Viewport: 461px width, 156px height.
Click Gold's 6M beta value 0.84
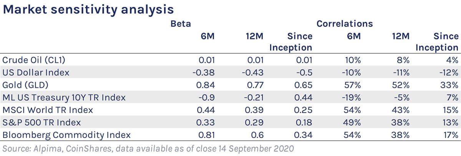pos(206,85)
